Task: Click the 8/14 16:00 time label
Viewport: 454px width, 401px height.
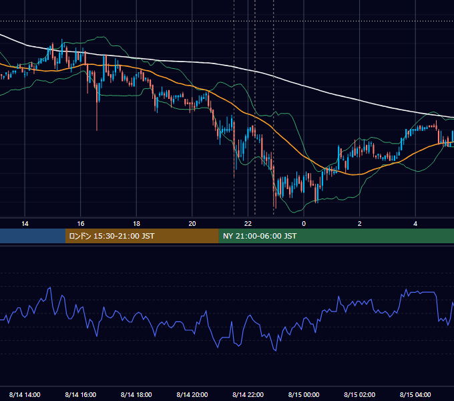Action: tap(81, 394)
